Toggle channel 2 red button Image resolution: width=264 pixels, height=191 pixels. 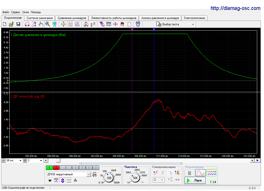click(56, 167)
